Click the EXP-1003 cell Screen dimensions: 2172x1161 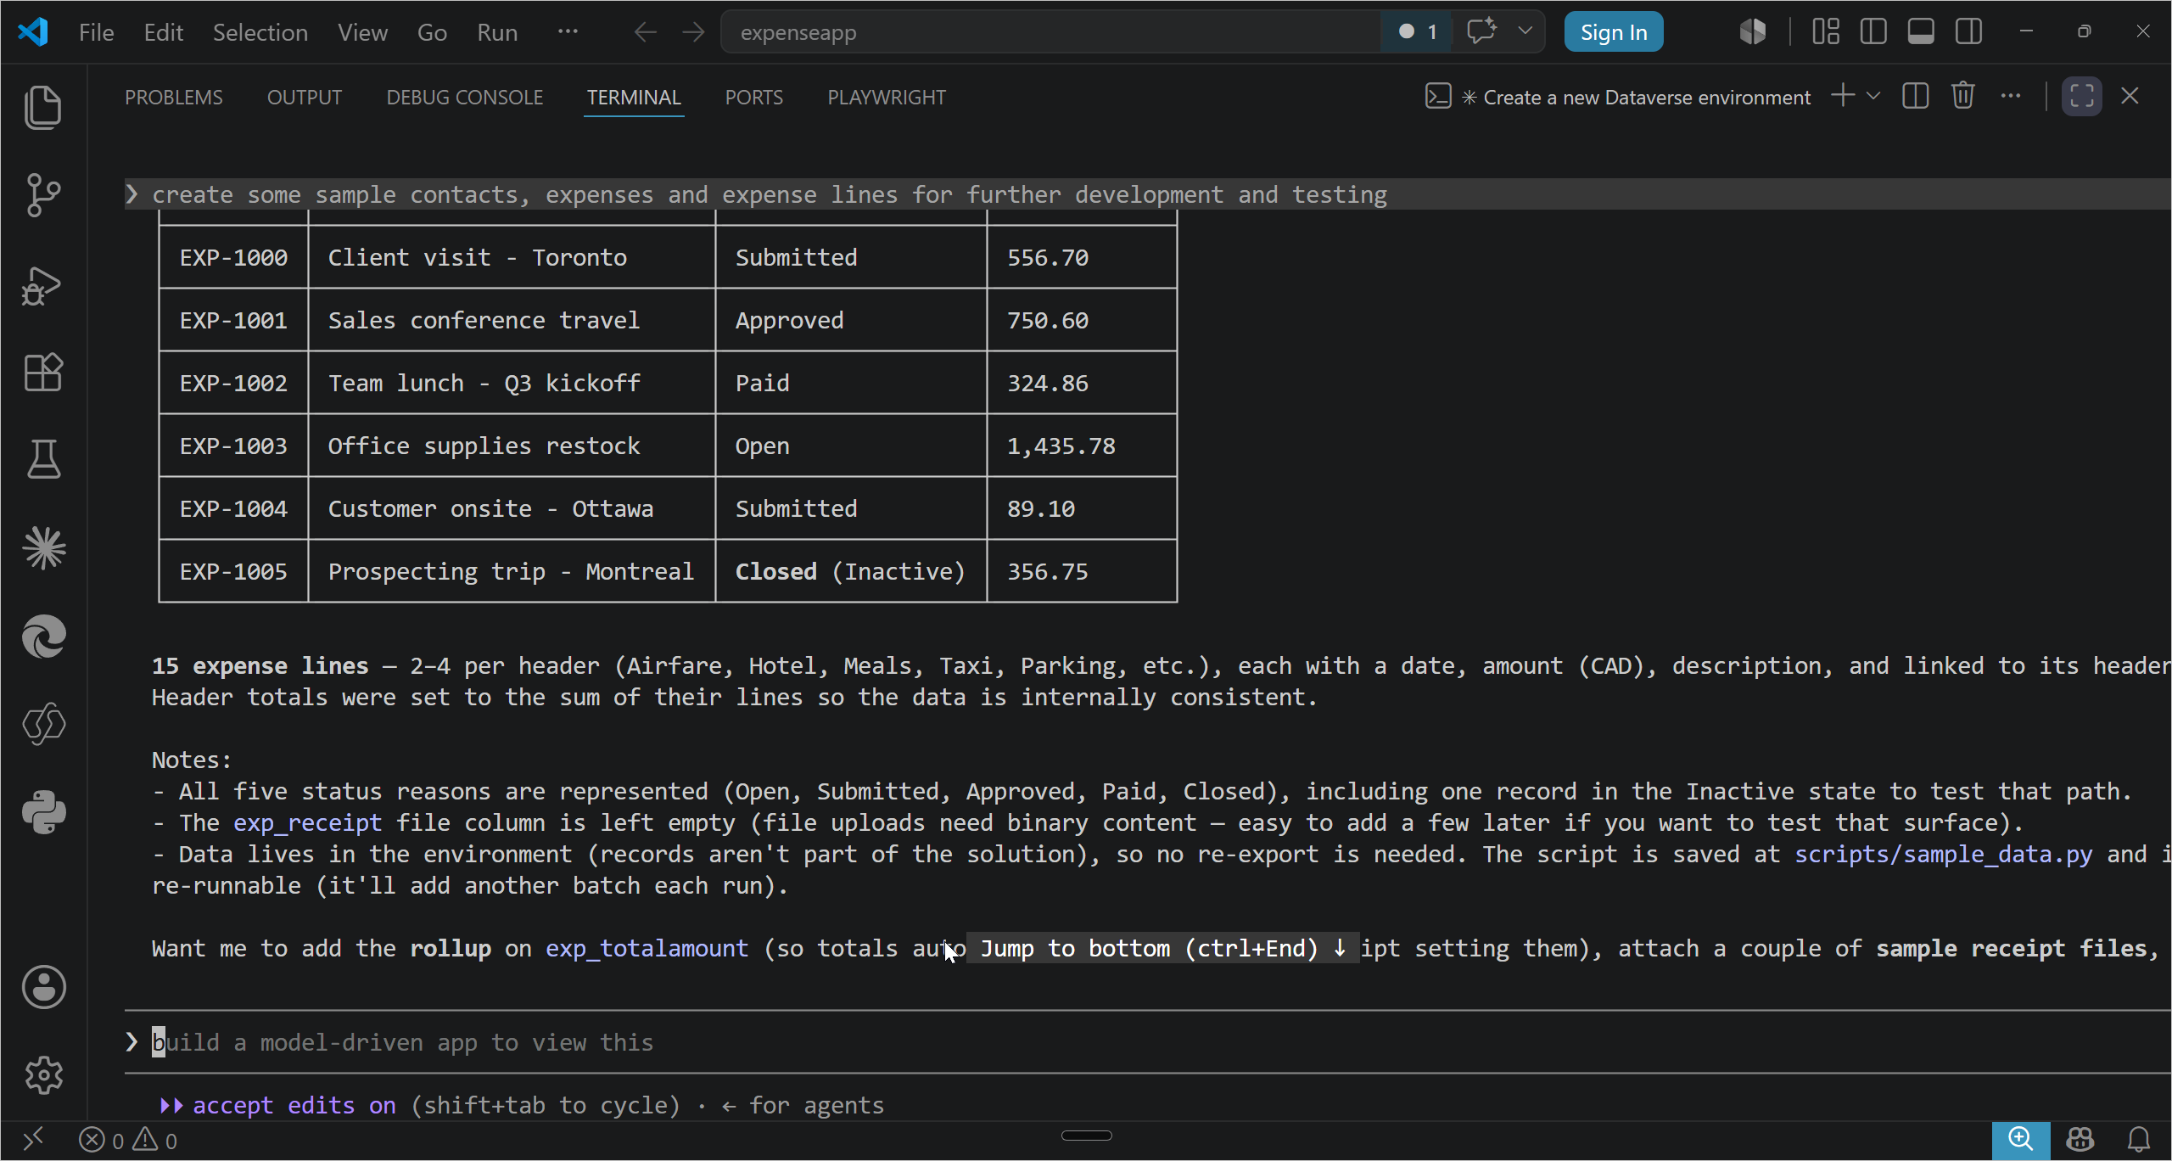[233, 446]
